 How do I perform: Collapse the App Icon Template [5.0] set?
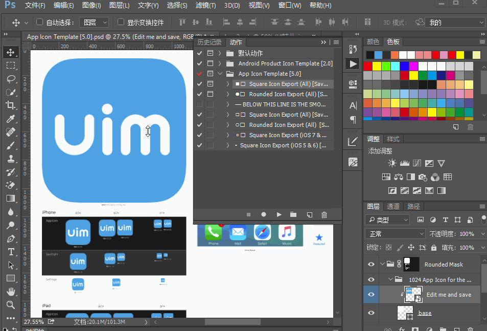(x=220, y=74)
